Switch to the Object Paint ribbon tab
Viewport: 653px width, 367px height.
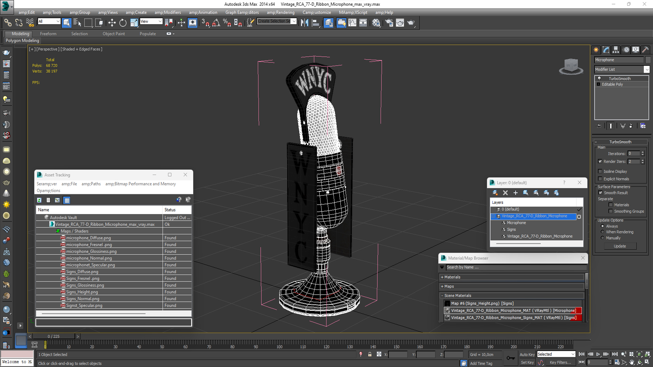pyautogui.click(x=114, y=34)
